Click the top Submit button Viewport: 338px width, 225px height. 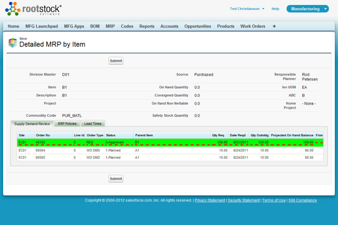pos(116,60)
